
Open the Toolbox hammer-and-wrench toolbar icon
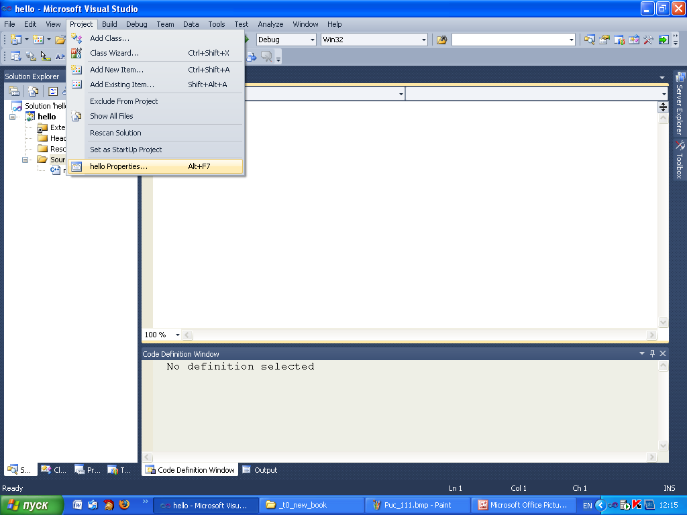[x=649, y=40]
